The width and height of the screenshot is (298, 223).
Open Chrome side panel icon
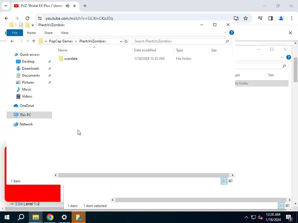pyautogui.click(x=271, y=18)
